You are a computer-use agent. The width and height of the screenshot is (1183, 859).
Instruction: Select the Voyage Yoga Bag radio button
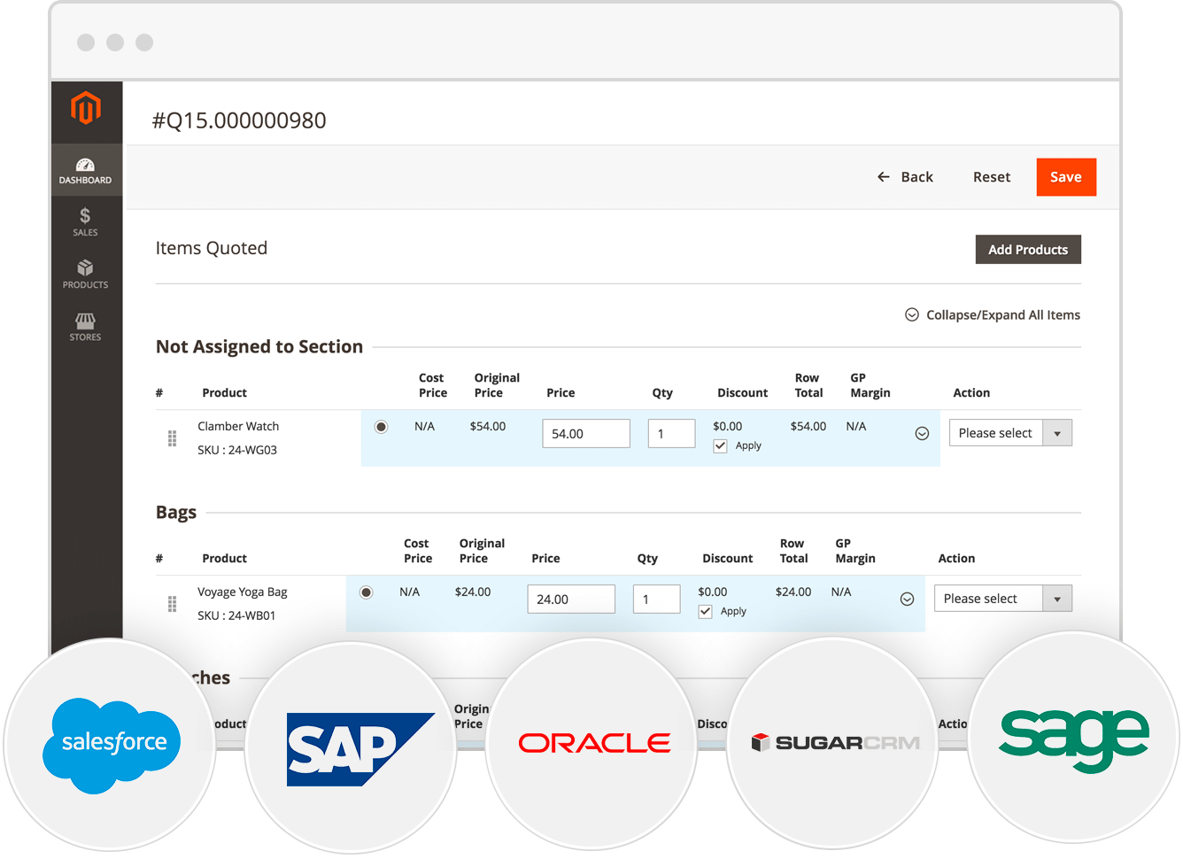(367, 592)
